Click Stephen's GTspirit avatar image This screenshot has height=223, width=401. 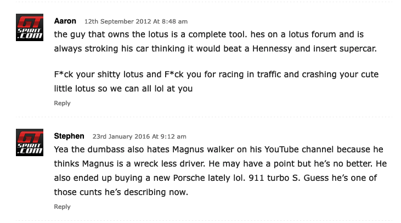click(30, 142)
